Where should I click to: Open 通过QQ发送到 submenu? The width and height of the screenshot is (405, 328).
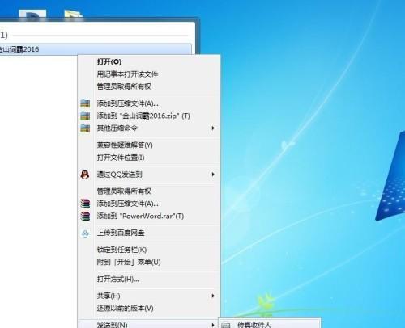coord(119,175)
